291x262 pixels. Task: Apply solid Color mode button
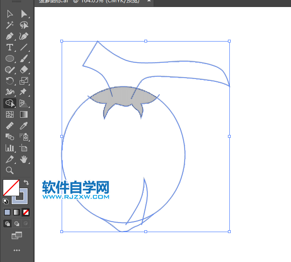pyautogui.click(x=7, y=212)
